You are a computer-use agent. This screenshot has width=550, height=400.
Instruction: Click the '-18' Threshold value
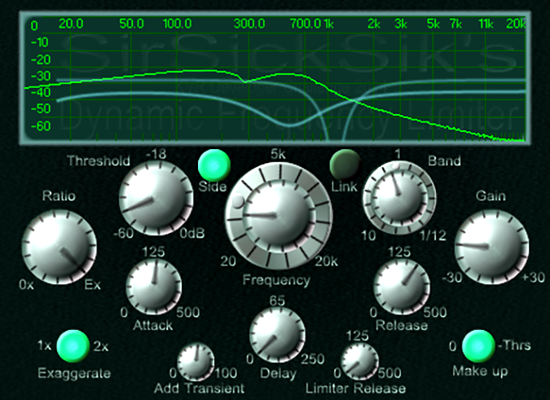click(x=156, y=154)
